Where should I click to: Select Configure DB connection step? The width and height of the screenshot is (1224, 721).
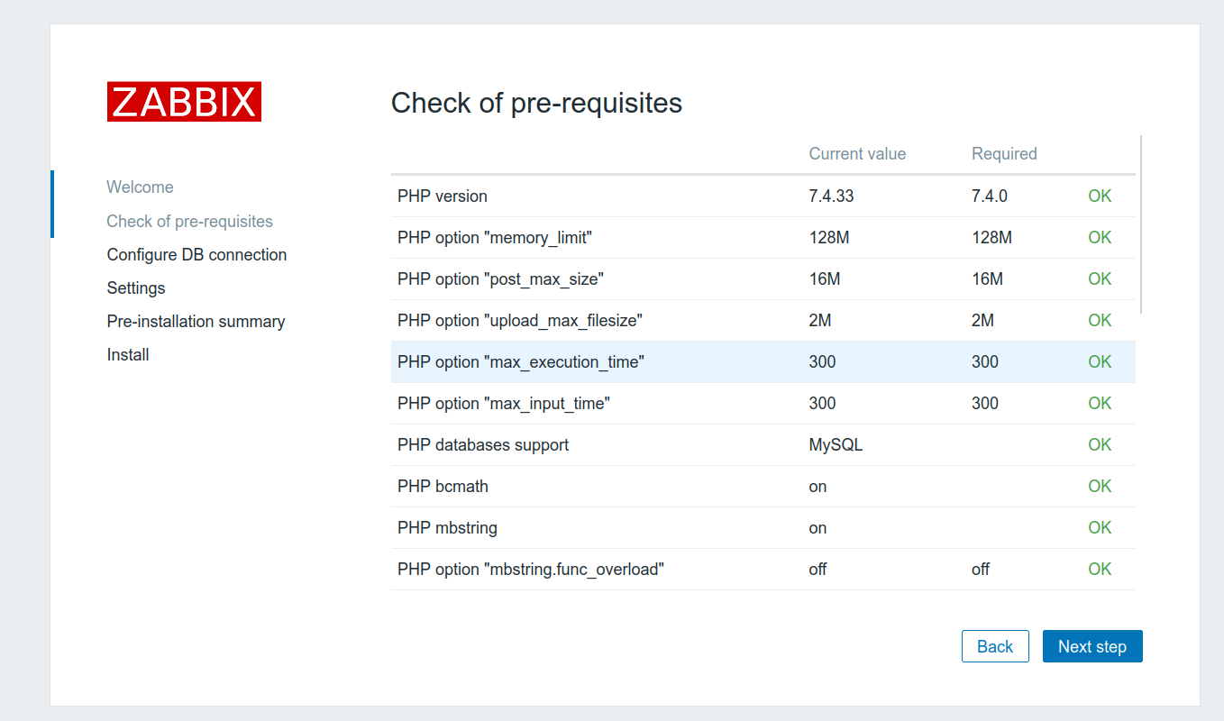196,254
